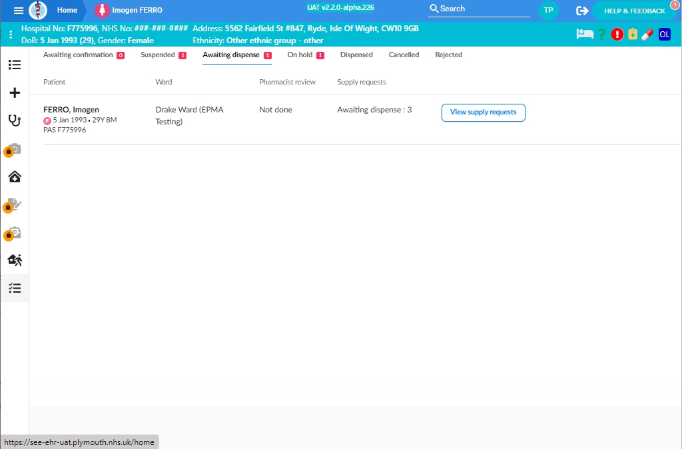Click the Ward column header

coord(164,82)
